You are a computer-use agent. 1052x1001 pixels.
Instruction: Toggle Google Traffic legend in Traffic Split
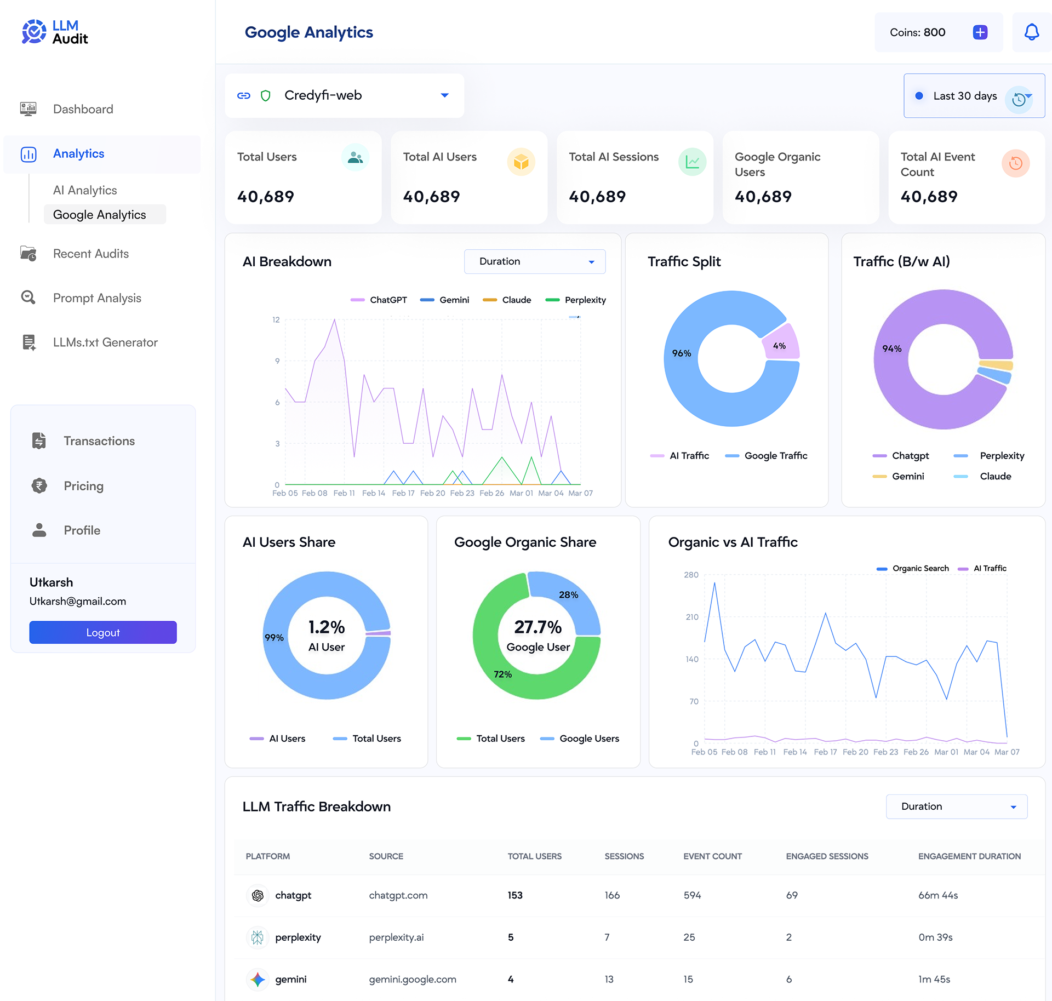point(766,455)
